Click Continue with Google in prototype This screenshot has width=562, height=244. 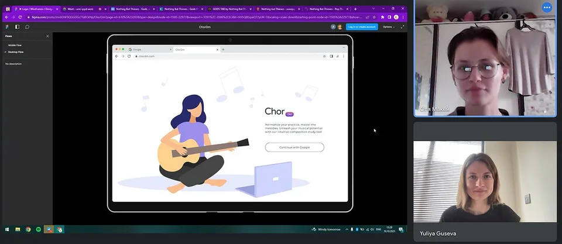(294, 147)
